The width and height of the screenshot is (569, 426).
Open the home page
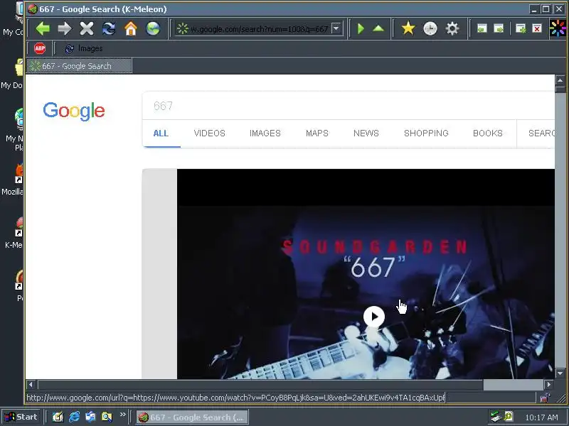tap(131, 28)
